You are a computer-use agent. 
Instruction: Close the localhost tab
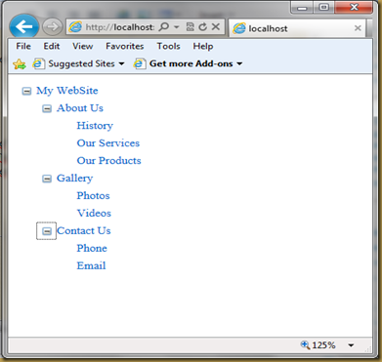(x=358, y=28)
